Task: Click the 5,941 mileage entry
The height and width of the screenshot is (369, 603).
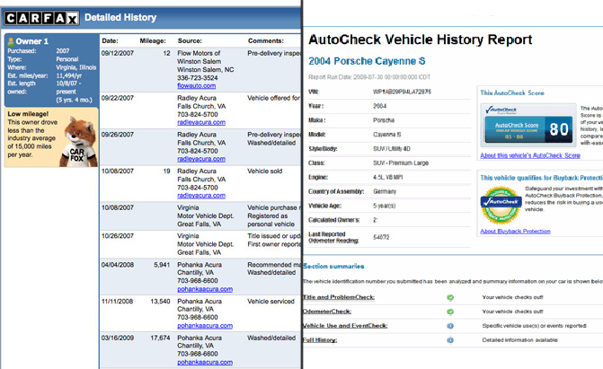Action: pyautogui.click(x=162, y=265)
